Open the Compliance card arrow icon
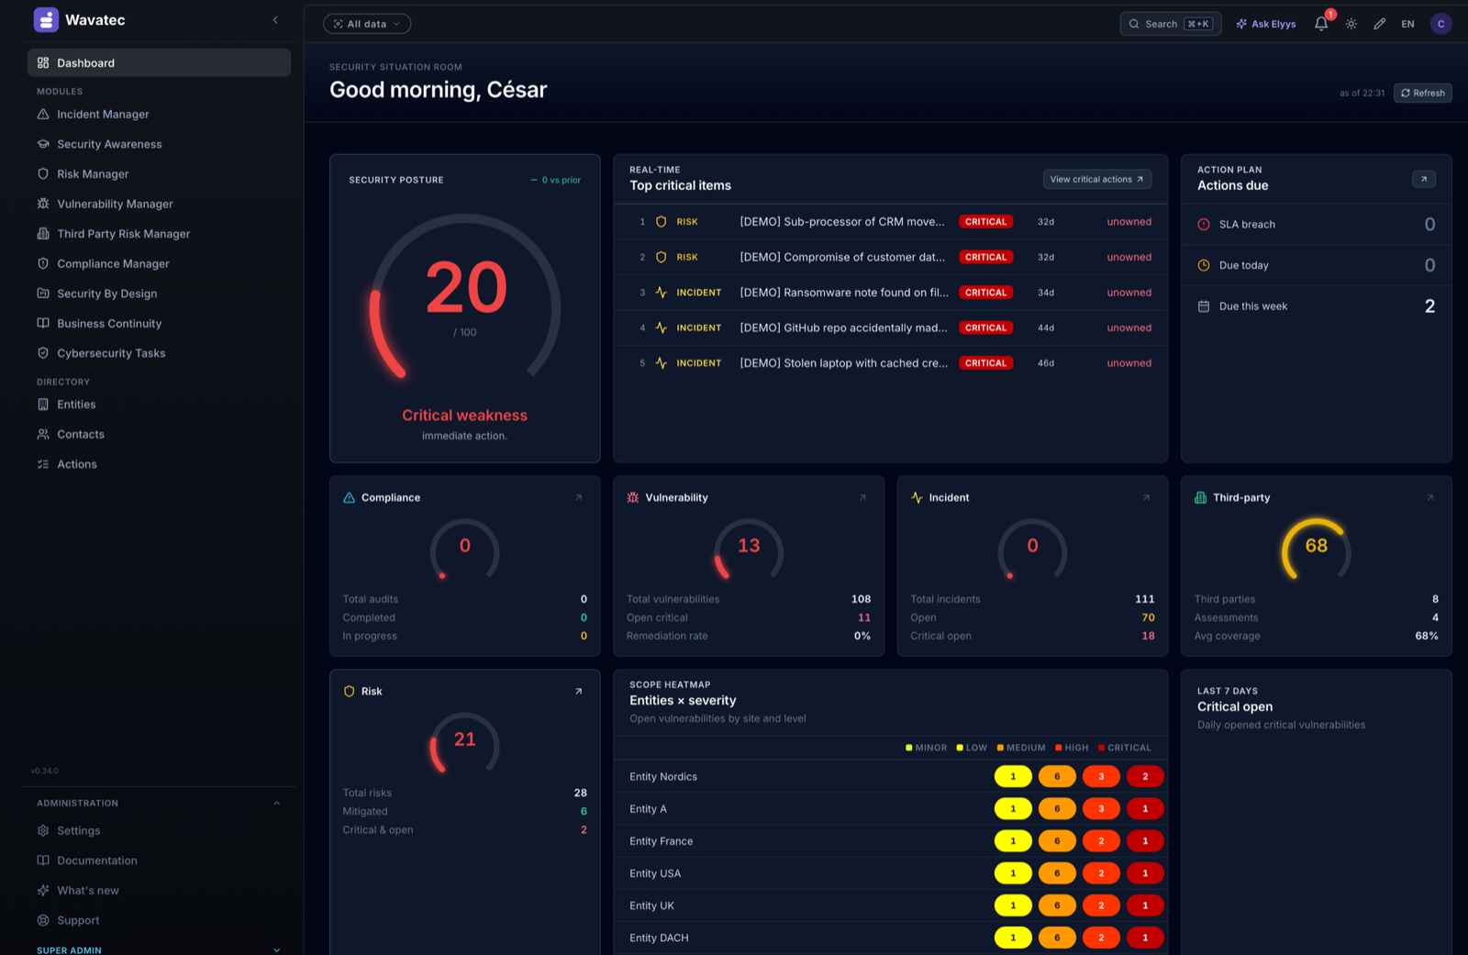This screenshot has height=955, width=1468. point(578,497)
